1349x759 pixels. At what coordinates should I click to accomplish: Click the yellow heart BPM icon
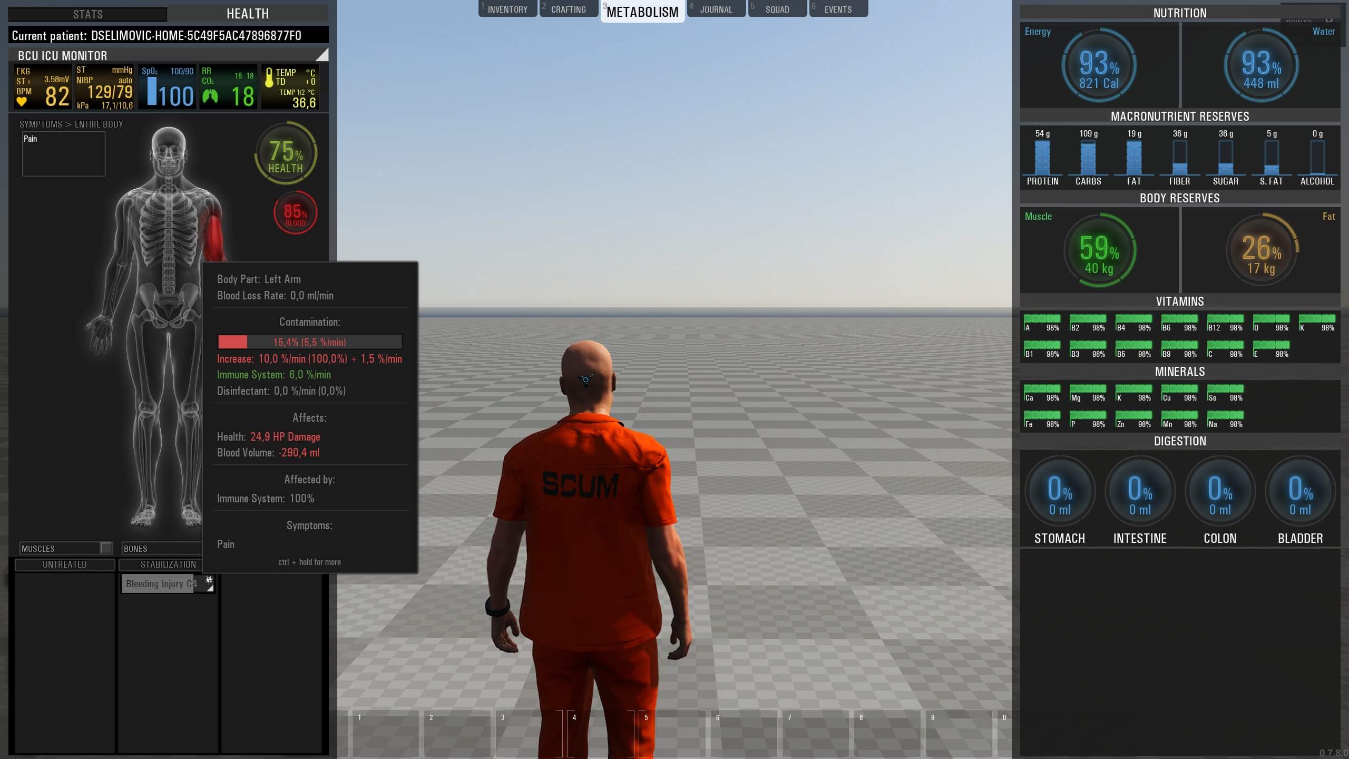[22, 102]
